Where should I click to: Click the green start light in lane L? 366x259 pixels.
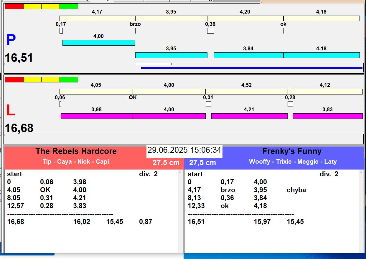point(69,80)
